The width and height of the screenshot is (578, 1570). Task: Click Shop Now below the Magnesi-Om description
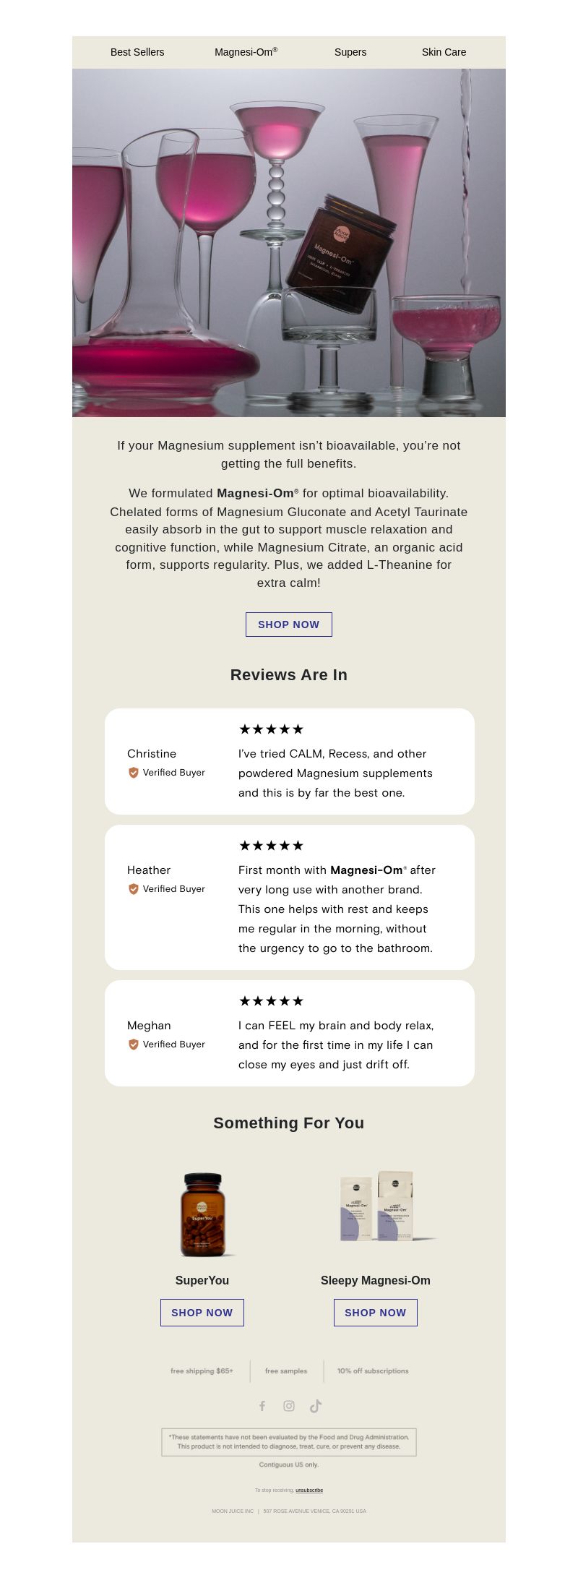point(289,625)
